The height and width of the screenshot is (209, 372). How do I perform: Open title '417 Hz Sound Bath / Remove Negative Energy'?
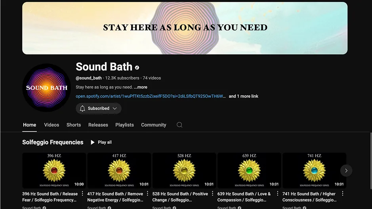(115, 197)
